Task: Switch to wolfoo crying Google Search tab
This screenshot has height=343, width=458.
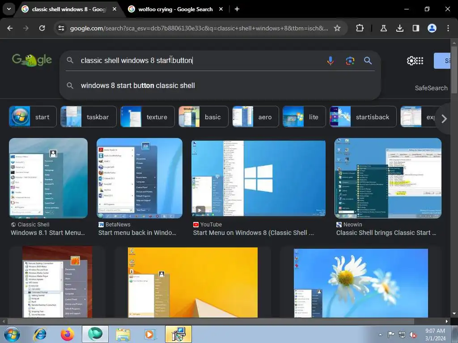Action: 175,9
